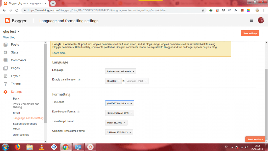Open Comments in the sidebar
The width and height of the screenshot is (268, 151).
(x=19, y=60)
